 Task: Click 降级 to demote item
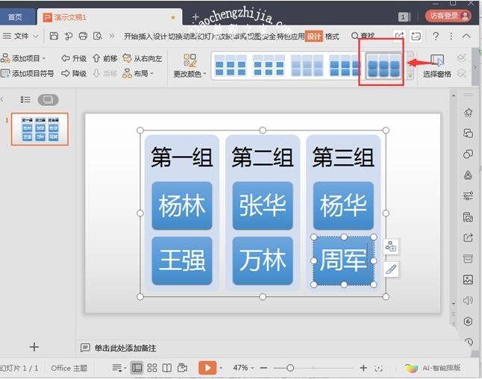coord(74,73)
